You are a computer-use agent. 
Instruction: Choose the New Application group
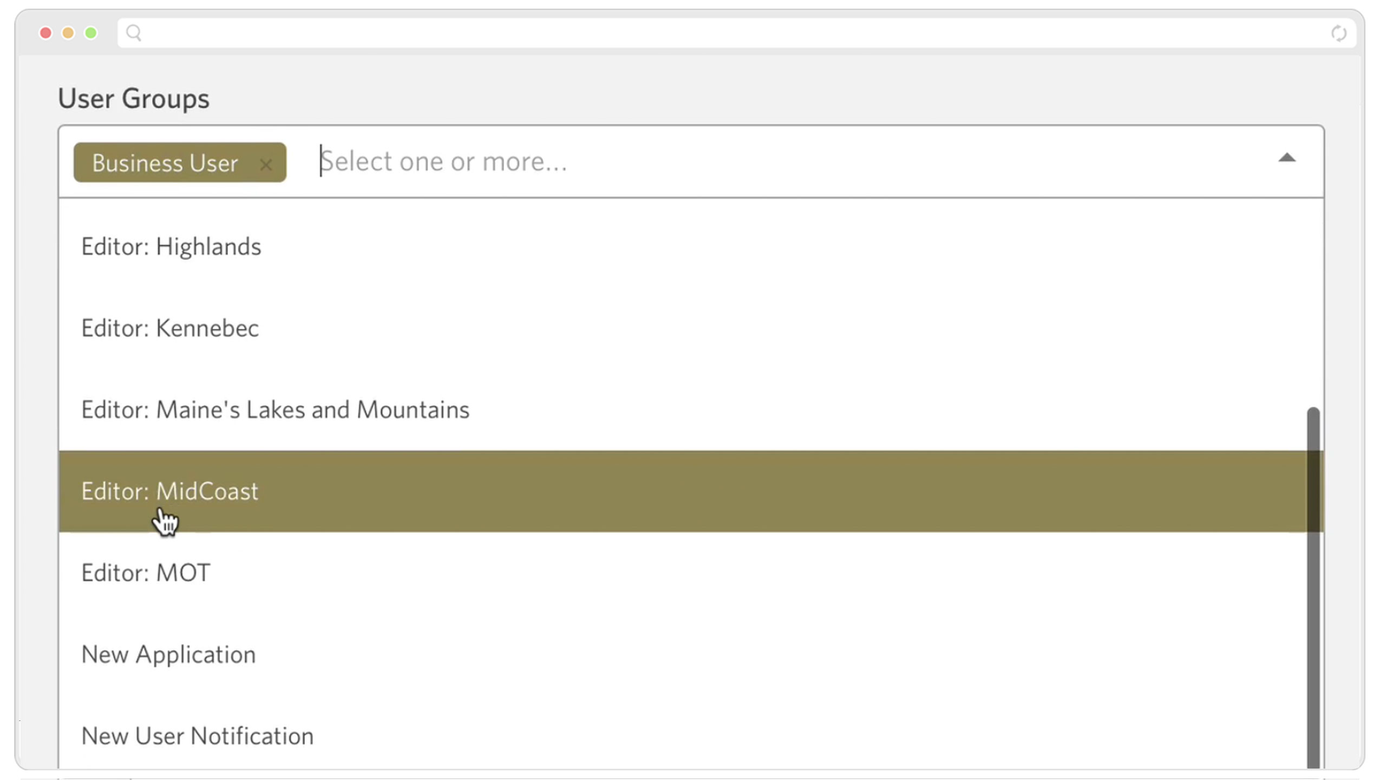(x=691, y=654)
